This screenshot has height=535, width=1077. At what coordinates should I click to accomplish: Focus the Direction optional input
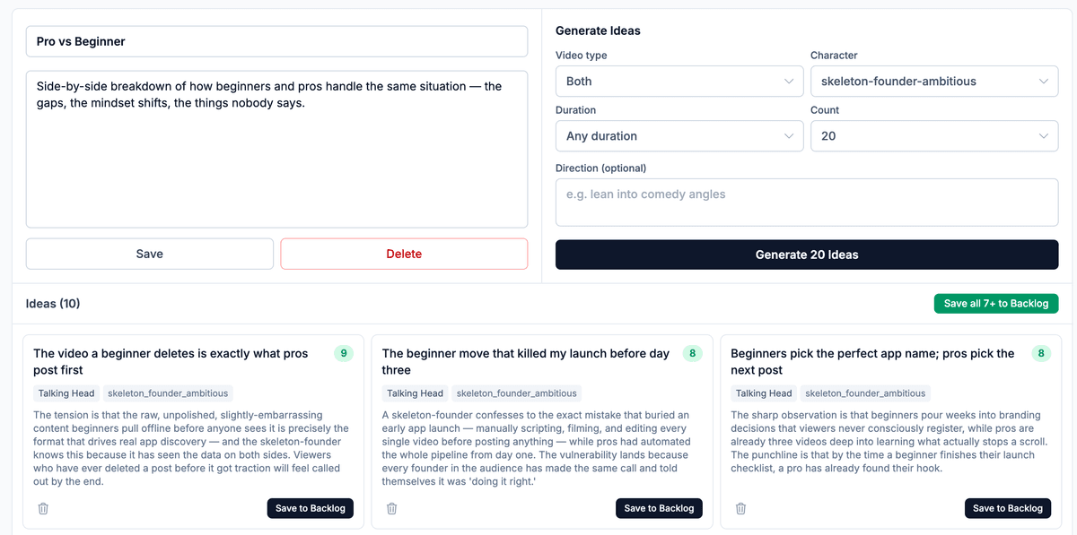coord(806,202)
